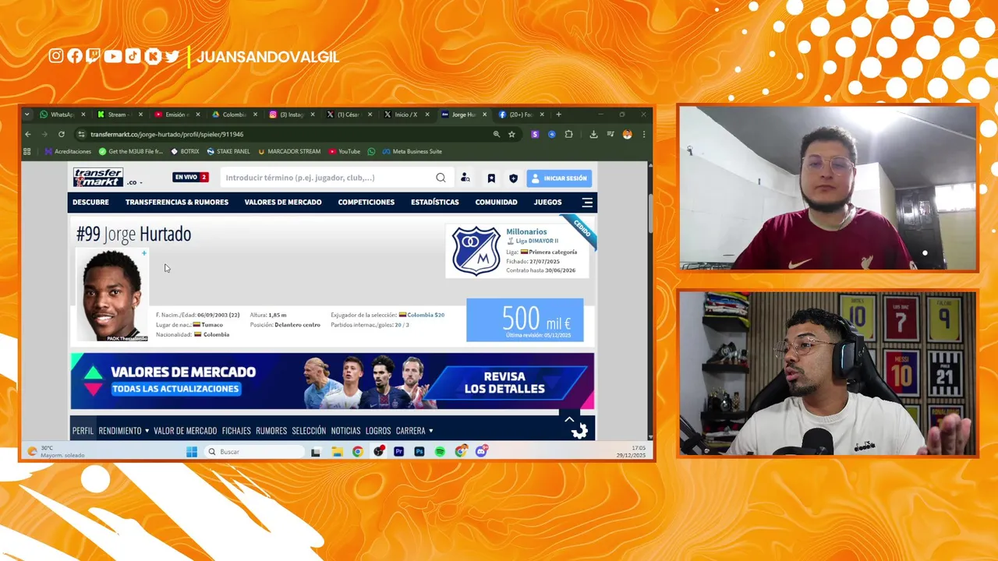The image size is (998, 561).
Task: Open the STAKE PANEL bookmark
Action: pos(228,151)
